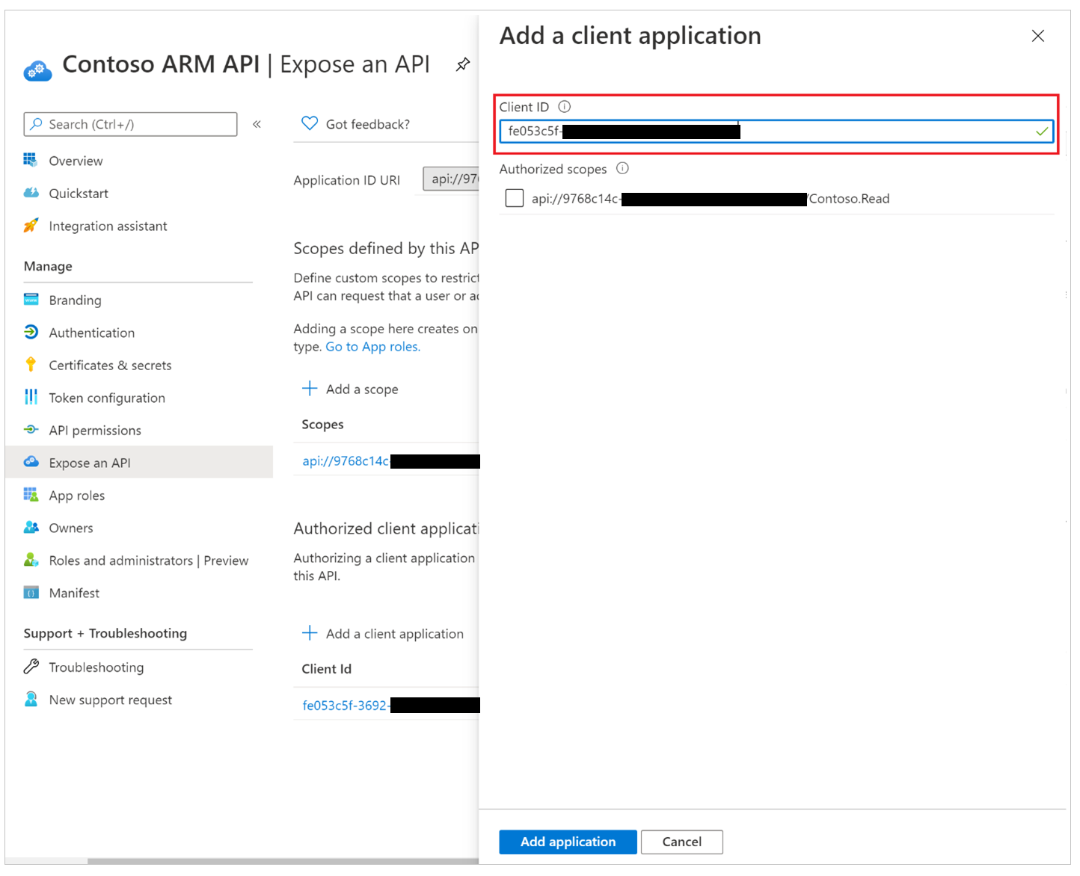Select Certificates & secrets in the sidebar
Image resolution: width=1080 pixels, height=876 pixels.
(110, 365)
